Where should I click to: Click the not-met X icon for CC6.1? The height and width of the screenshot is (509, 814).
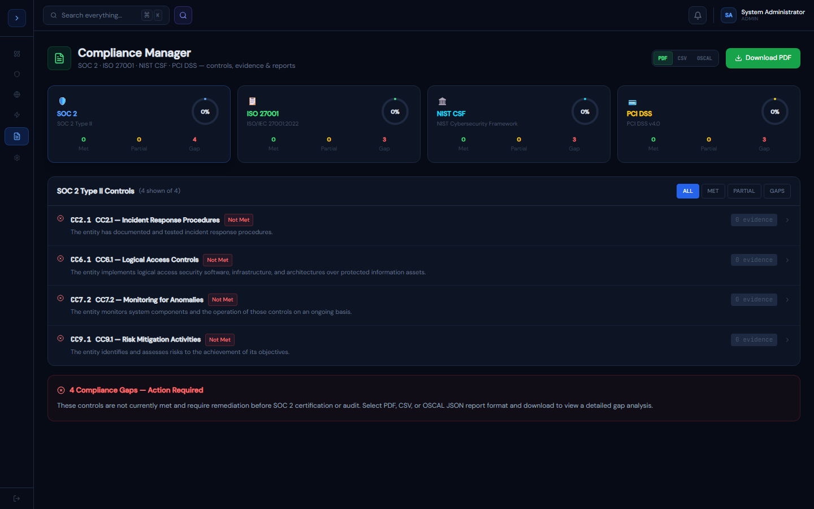[60, 258]
